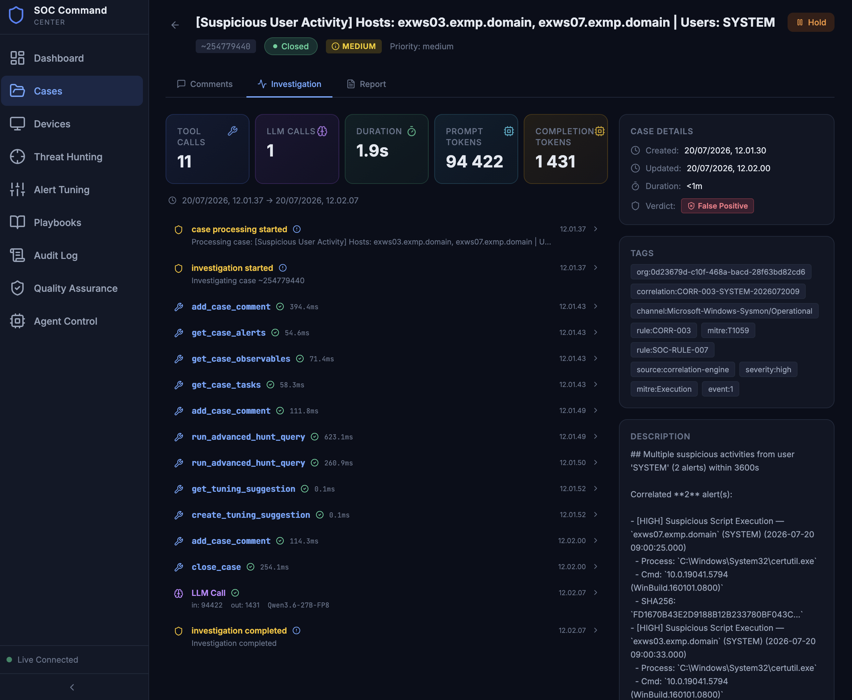The height and width of the screenshot is (700, 852).
Task: Expand the get_tuning_suggestion row chevron
Action: 595,489
